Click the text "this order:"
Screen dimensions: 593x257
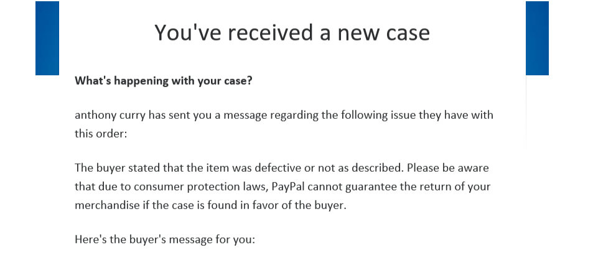(x=101, y=133)
